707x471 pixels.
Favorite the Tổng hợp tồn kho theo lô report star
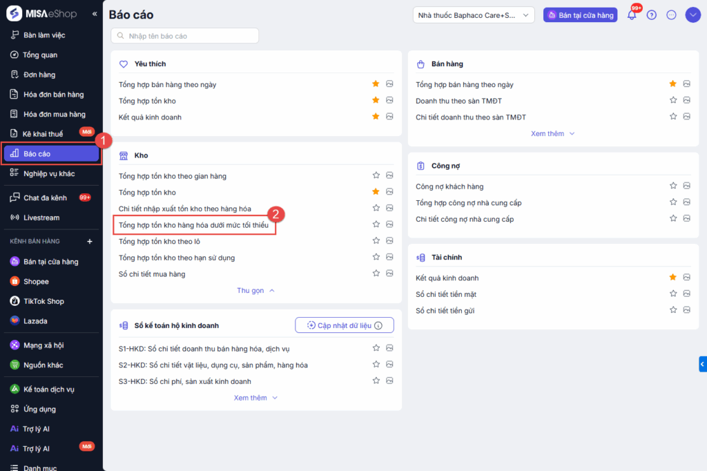376,241
